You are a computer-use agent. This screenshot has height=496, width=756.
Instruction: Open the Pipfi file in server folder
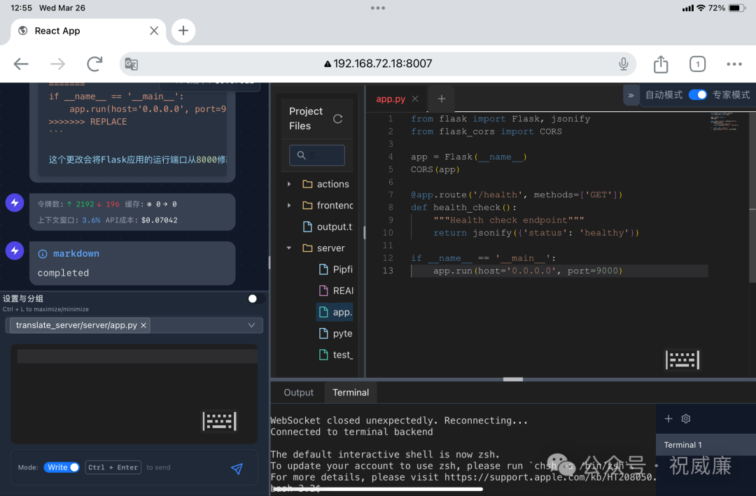335,269
